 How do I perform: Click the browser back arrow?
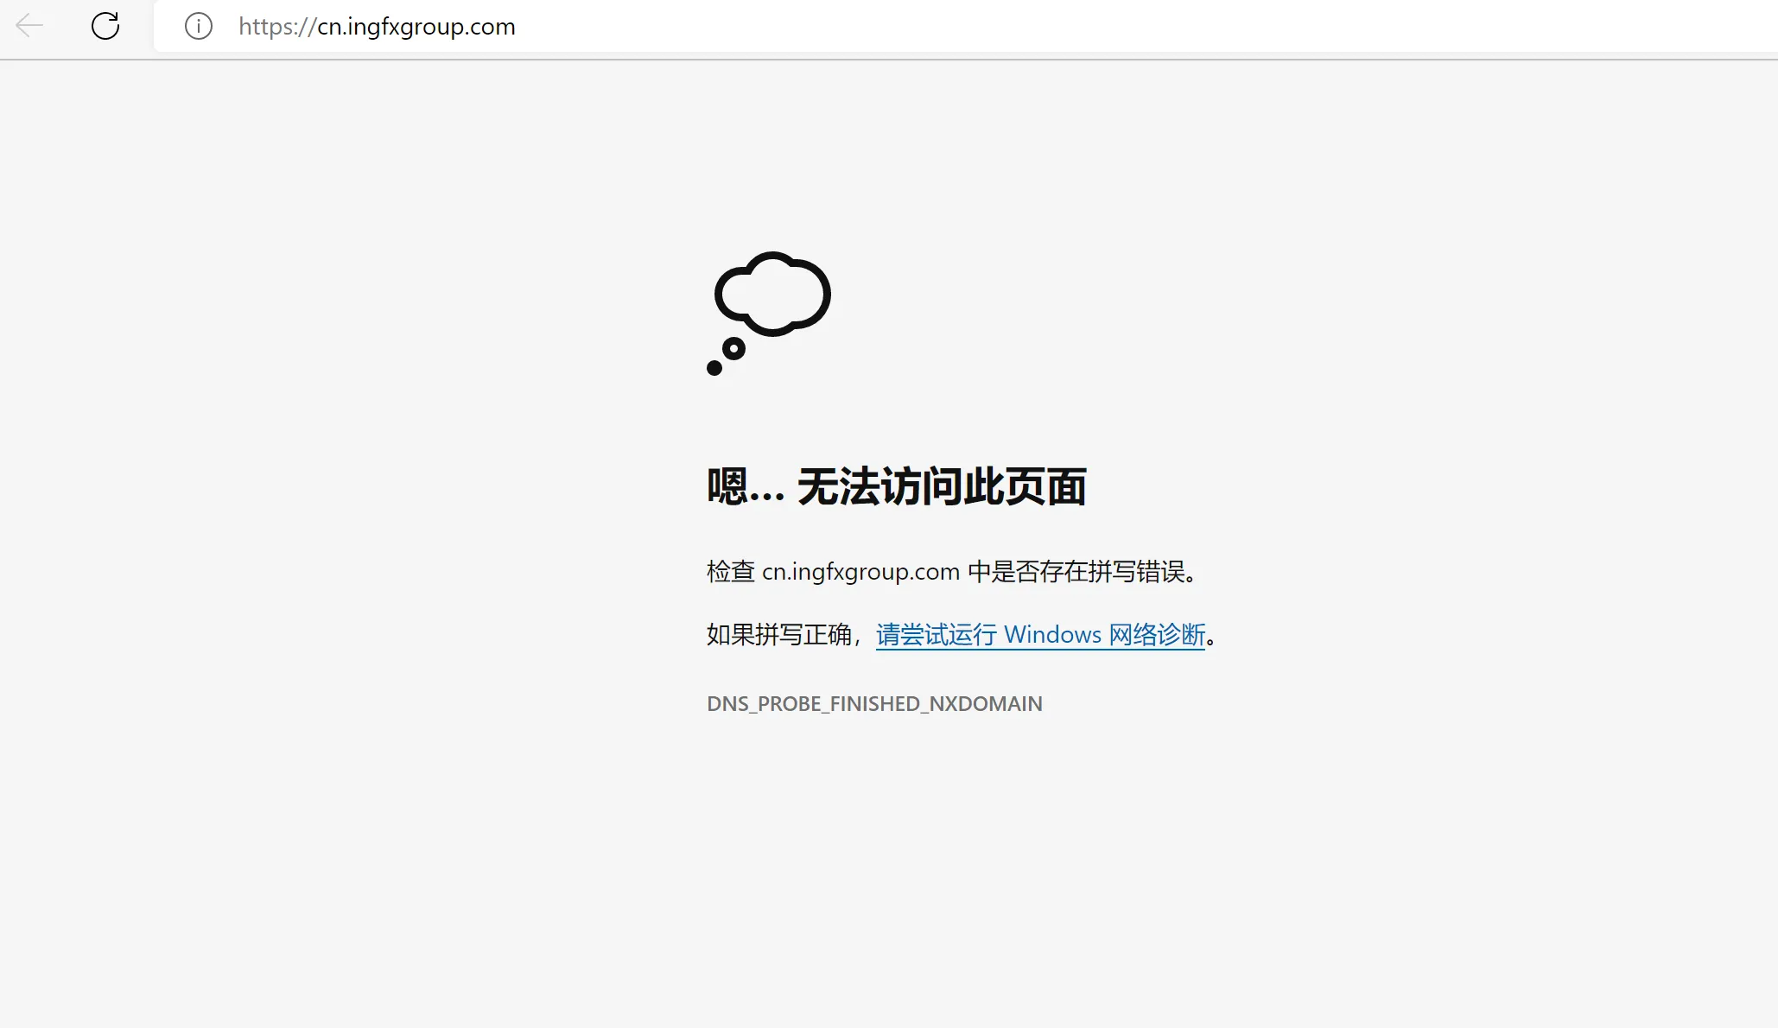pyautogui.click(x=29, y=26)
